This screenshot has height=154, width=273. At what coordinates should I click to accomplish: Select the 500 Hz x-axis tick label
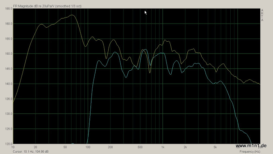tap(140, 147)
